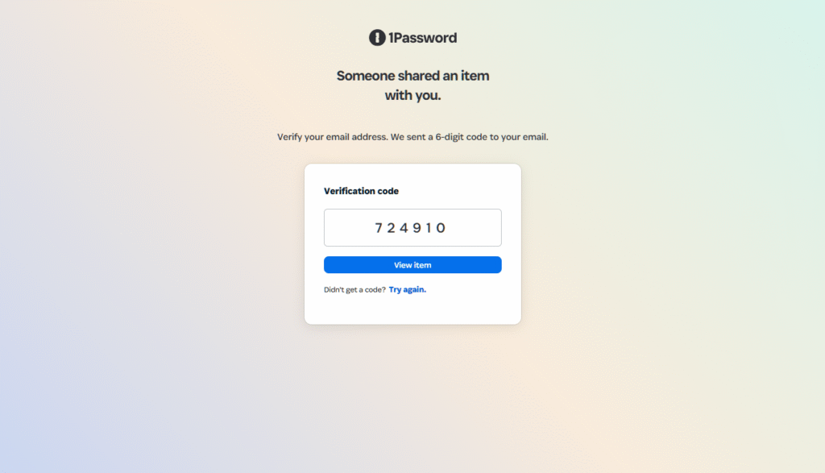The height and width of the screenshot is (473, 825).
Task: Click the Verification code label
Action: click(361, 191)
